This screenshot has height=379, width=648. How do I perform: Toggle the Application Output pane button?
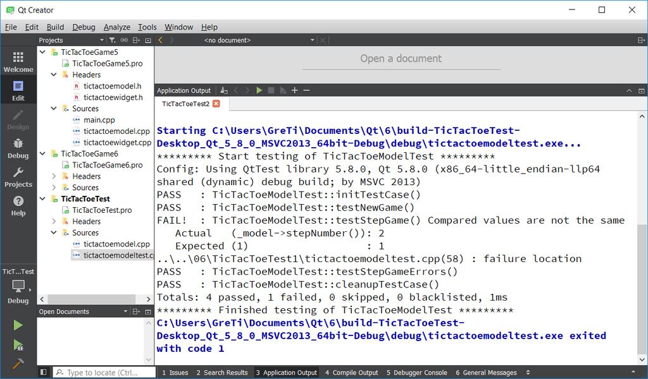coord(286,373)
